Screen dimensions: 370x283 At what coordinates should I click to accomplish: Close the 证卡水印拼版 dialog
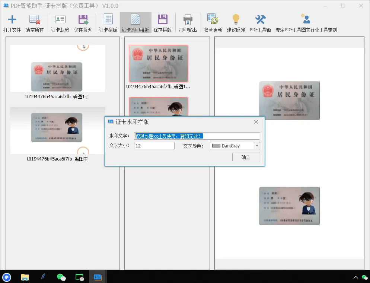(x=256, y=122)
